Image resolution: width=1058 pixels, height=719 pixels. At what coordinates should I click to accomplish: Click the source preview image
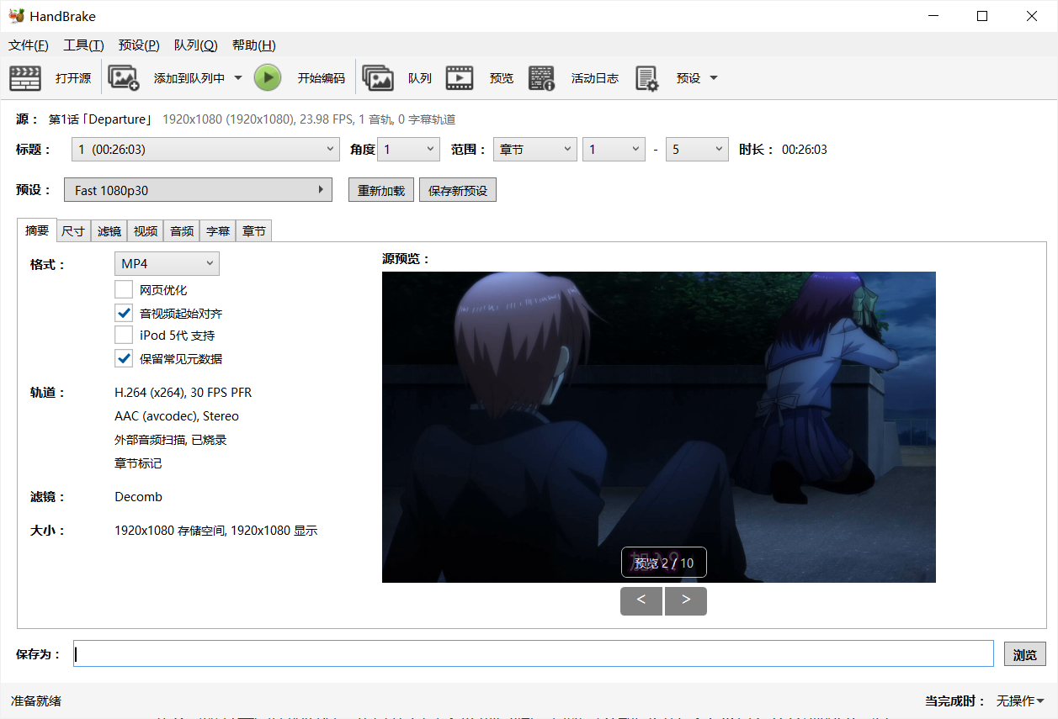tap(659, 427)
